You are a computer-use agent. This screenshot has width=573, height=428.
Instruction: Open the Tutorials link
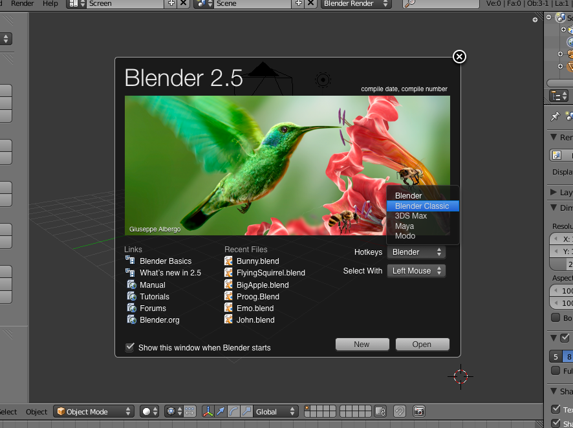pyautogui.click(x=155, y=297)
